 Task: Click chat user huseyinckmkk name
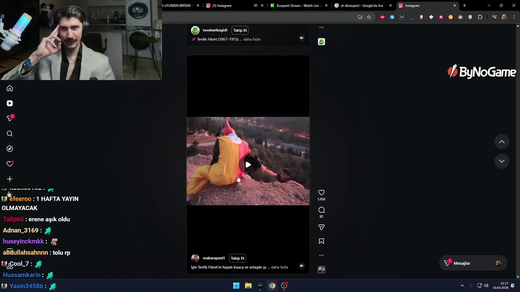23,241
